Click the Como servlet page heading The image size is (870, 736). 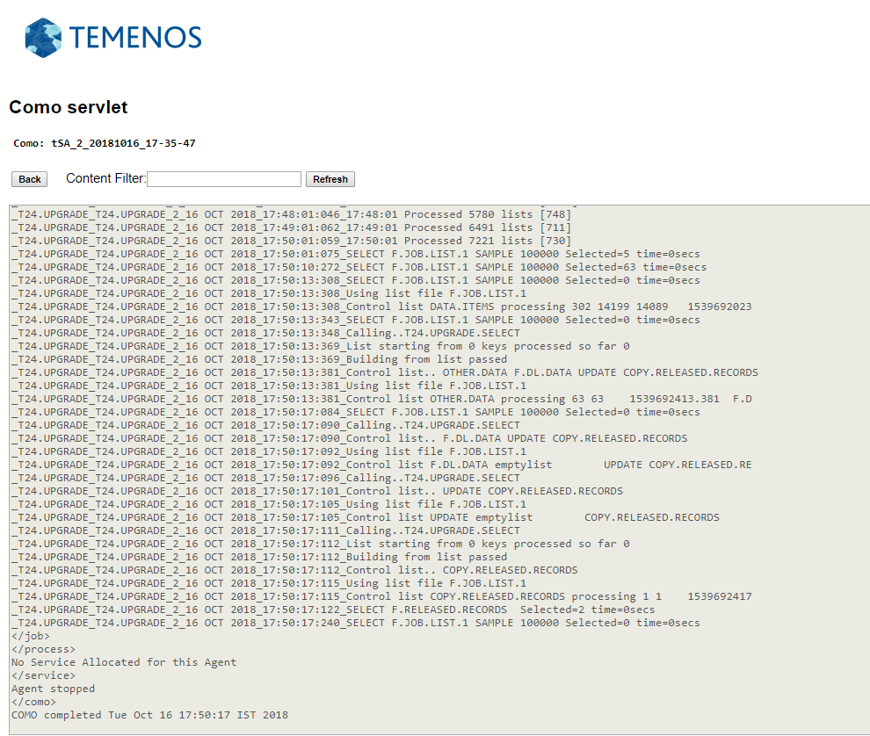point(69,107)
